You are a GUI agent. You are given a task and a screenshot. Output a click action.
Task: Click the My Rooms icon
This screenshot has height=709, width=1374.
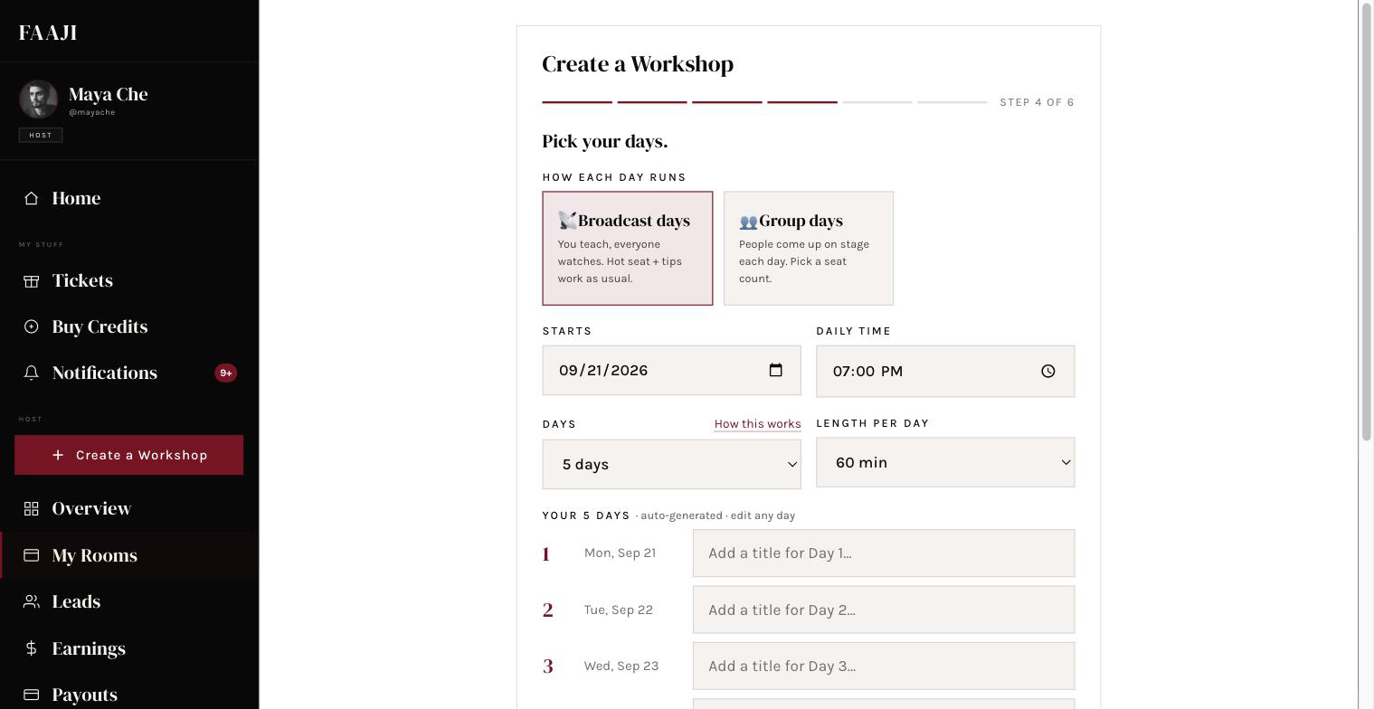[x=31, y=555]
